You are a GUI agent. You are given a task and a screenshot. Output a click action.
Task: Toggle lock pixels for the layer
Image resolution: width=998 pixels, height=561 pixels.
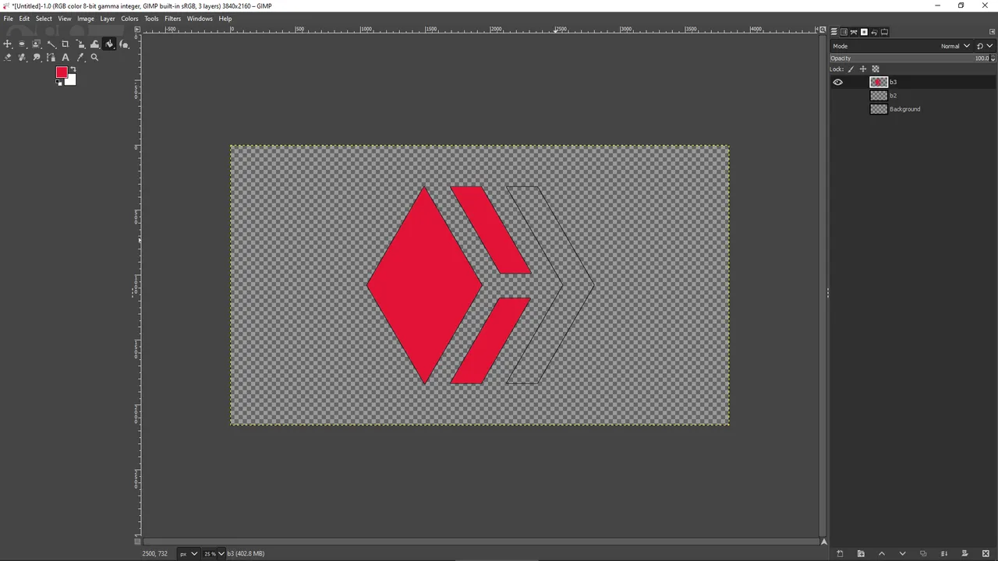[851, 69]
